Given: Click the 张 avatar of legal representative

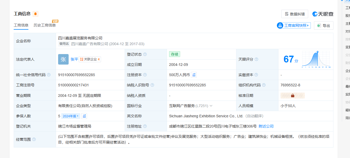Looking at the screenshot, I should tap(63, 59).
